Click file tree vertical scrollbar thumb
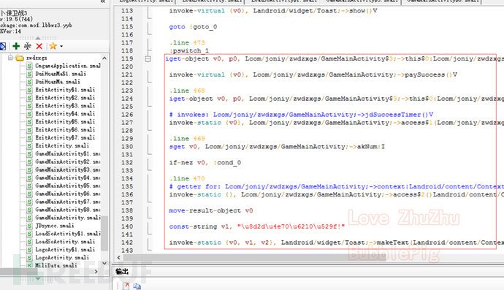This screenshot has height=290, width=504. click(x=104, y=233)
